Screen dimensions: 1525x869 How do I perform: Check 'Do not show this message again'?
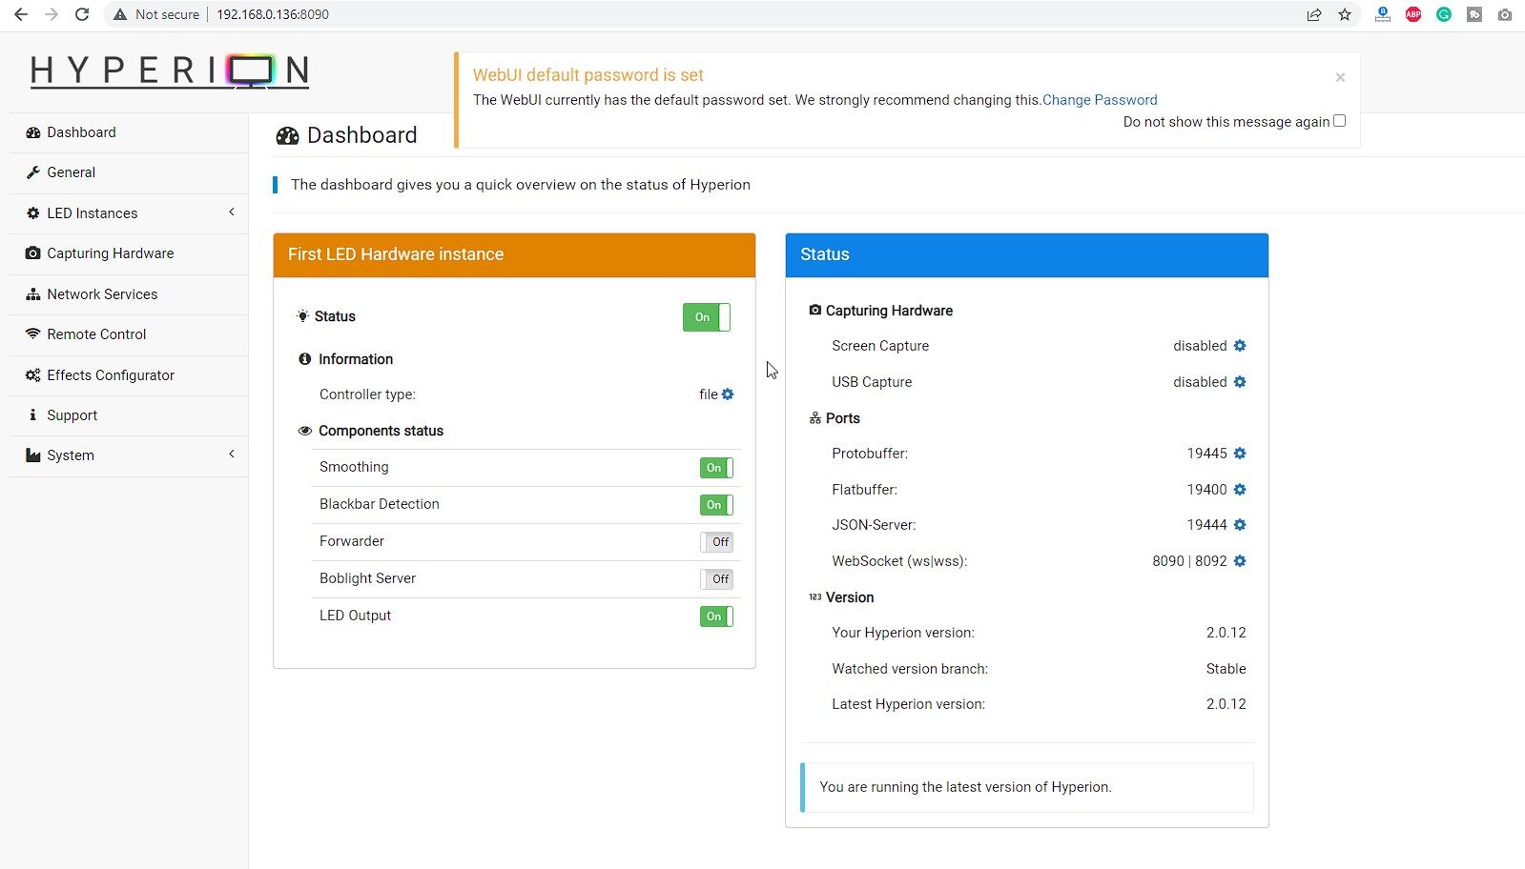click(1339, 121)
